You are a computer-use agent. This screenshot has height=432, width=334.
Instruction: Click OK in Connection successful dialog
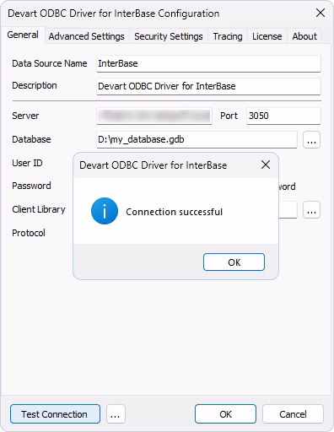pos(234,262)
